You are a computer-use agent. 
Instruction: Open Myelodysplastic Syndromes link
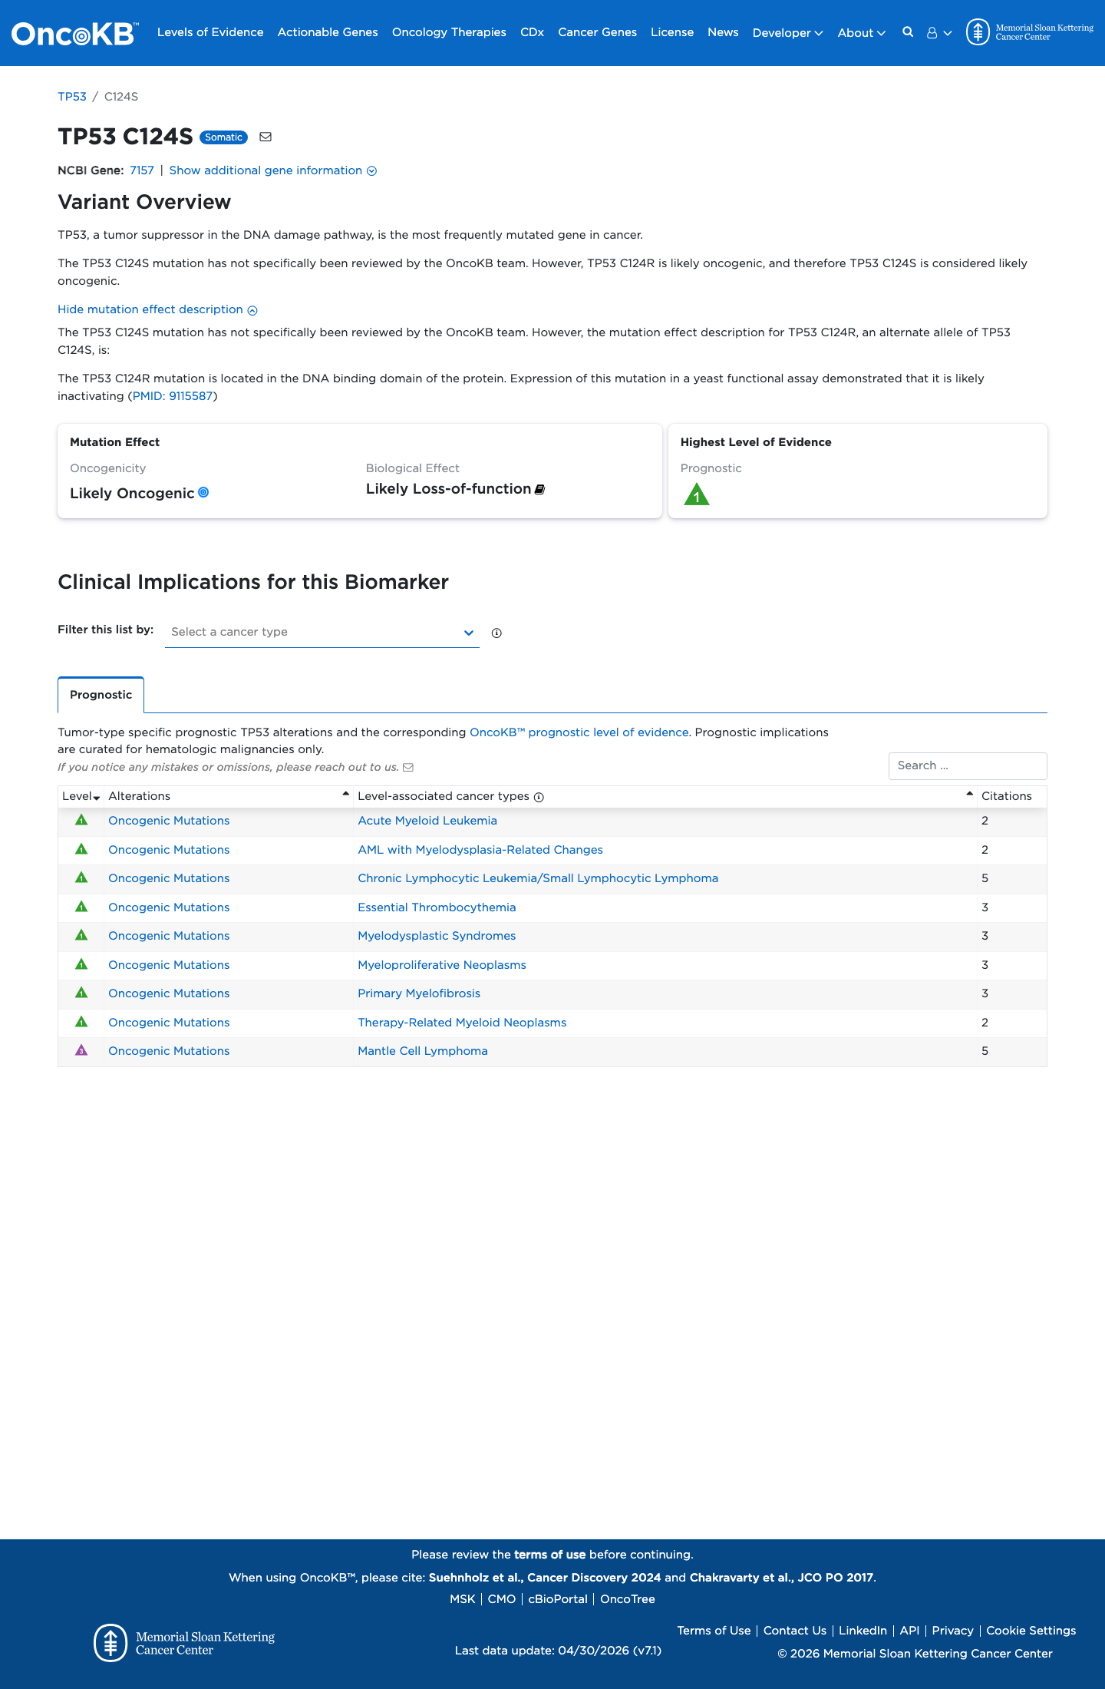437,936
